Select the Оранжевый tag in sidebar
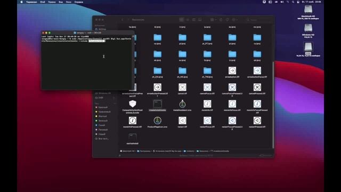341x192 pixels. [x=103, y=111]
